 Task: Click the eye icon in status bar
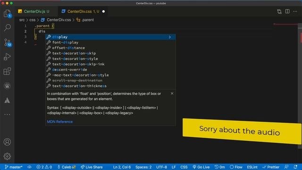click(x=29, y=167)
